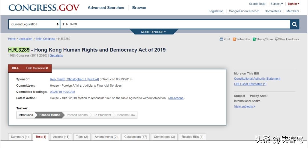Click the Share/Save icon
The width and height of the screenshot is (308, 148).
pyautogui.click(x=254, y=39)
